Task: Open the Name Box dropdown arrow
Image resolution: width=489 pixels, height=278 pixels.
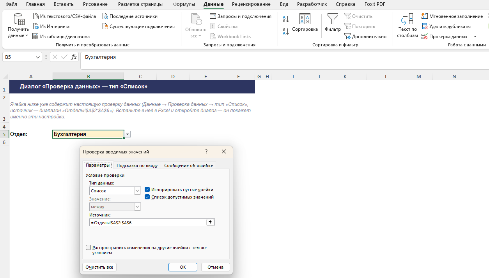Action: coord(38,57)
